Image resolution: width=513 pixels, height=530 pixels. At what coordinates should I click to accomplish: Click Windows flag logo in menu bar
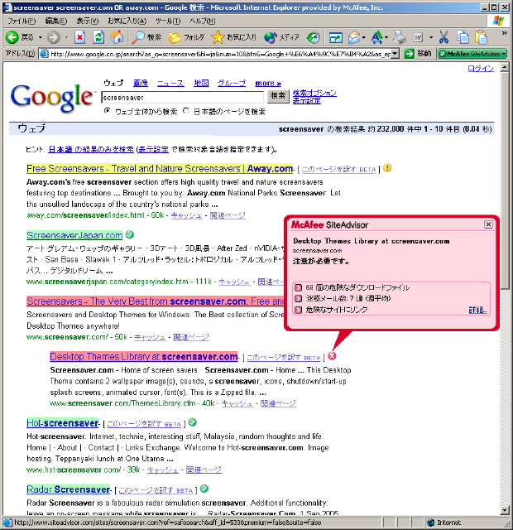[x=498, y=21]
